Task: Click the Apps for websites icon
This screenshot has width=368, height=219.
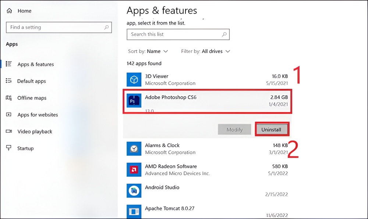Action: point(9,114)
